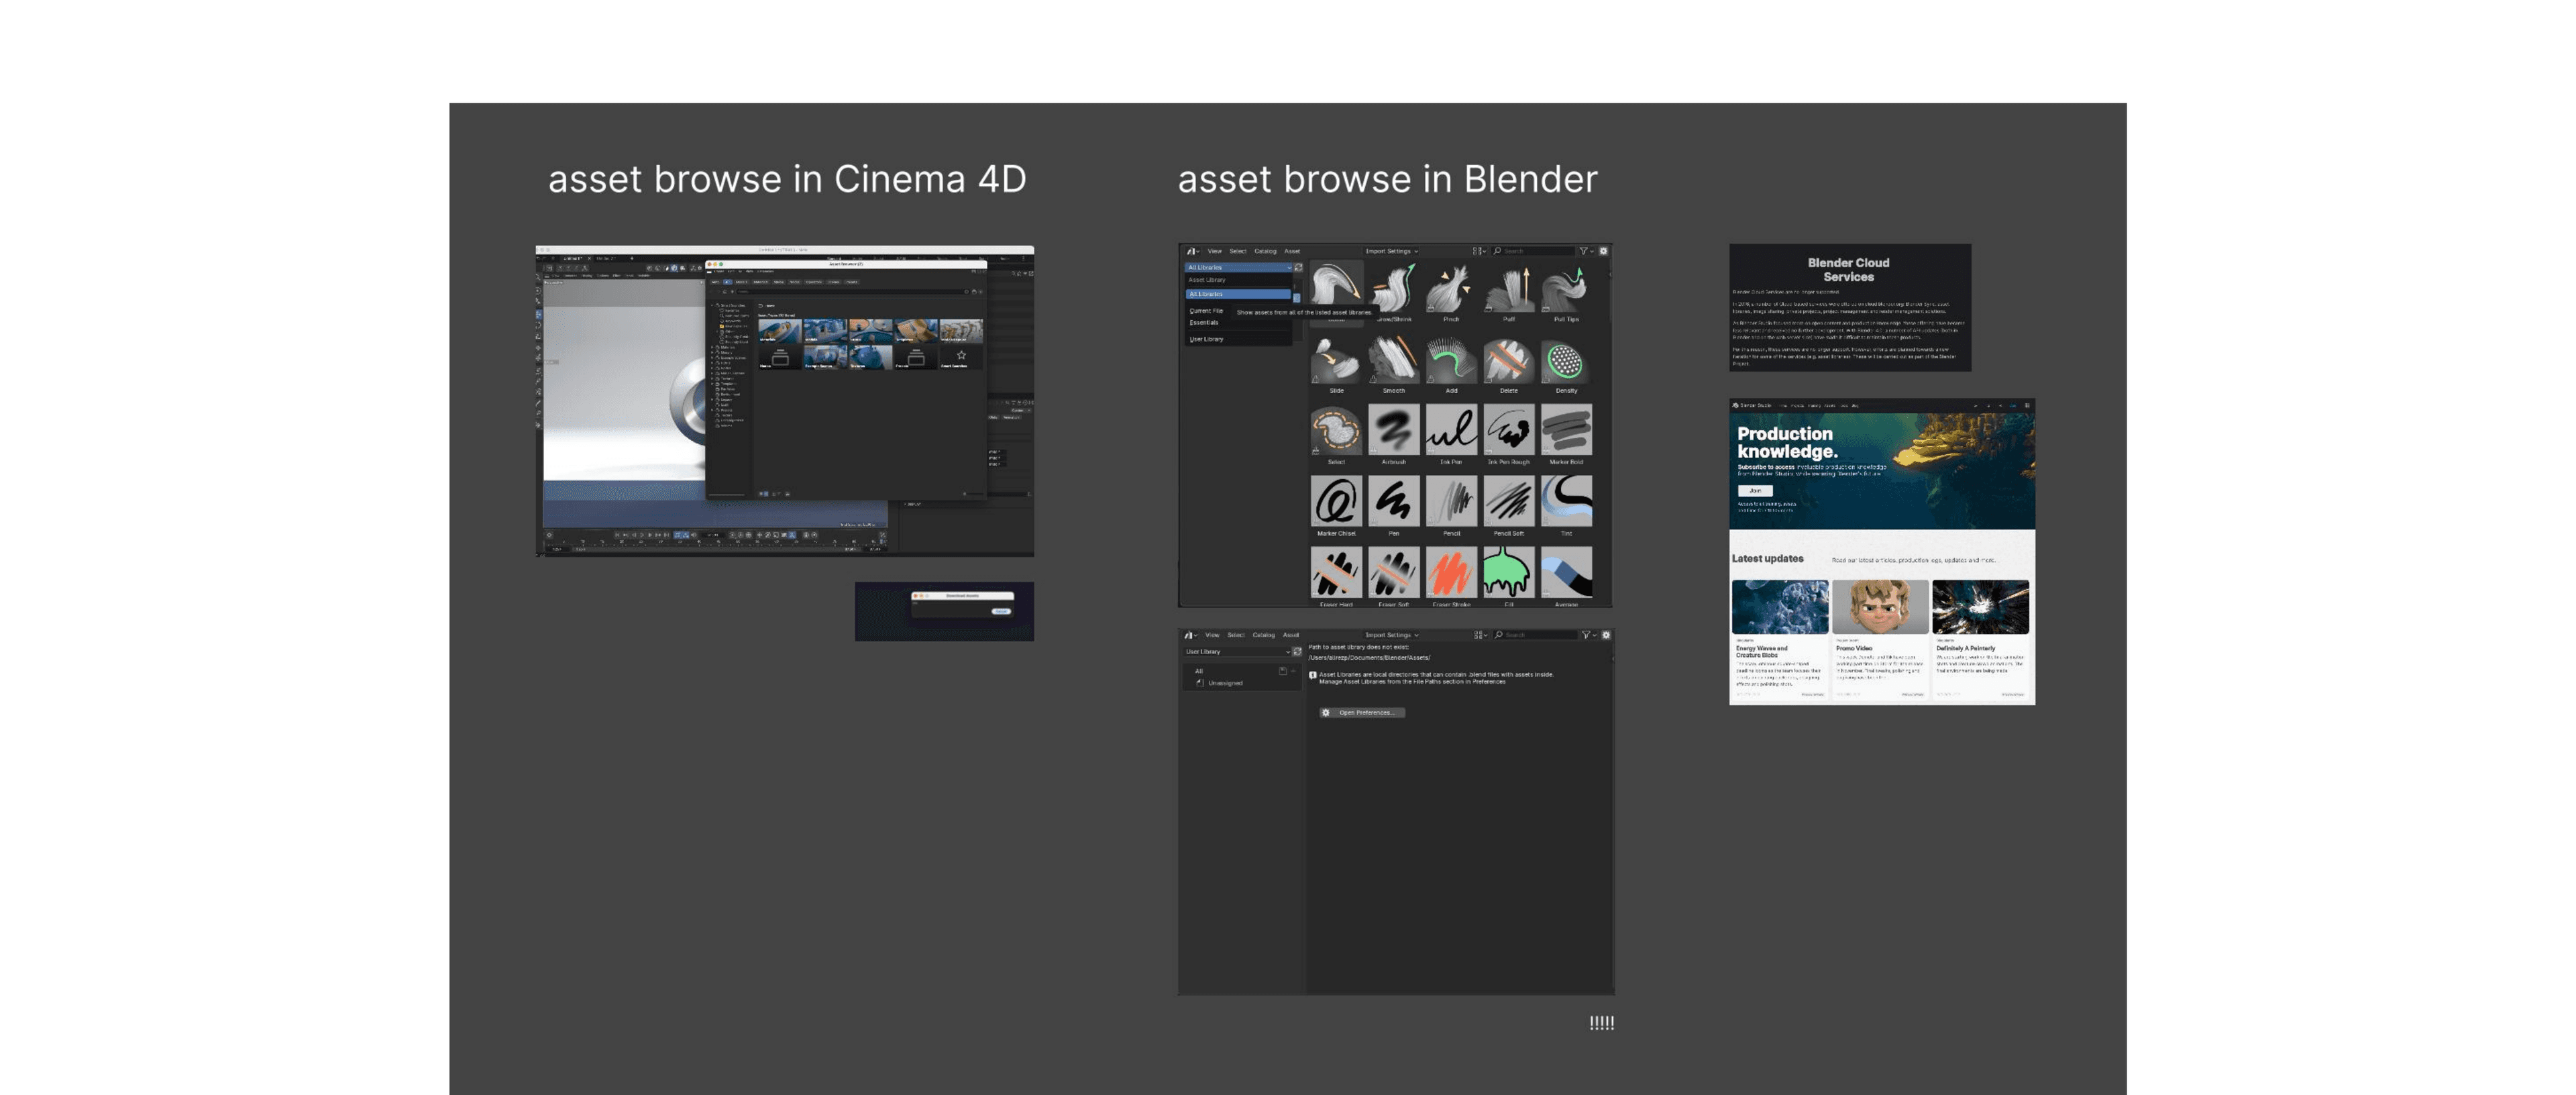Open the Catalog menu
Viewport: 2576px width, 1095px height.
(x=1266, y=252)
